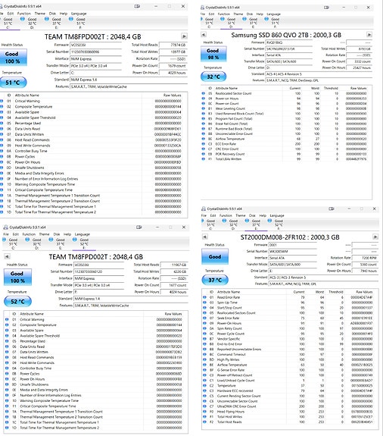Click the Firmware field in the Samsung window
Image resolution: width=383 pixels, height=436 pixels.
coord(288,42)
